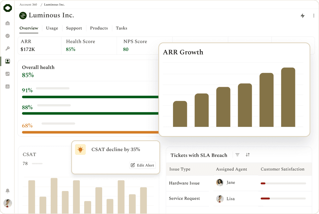The height and width of the screenshot is (214, 319).
Task: Click the notification bell icon
Action: (x=8, y=191)
